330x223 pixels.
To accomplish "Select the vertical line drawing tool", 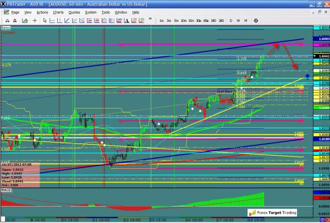I will point(59,20).
